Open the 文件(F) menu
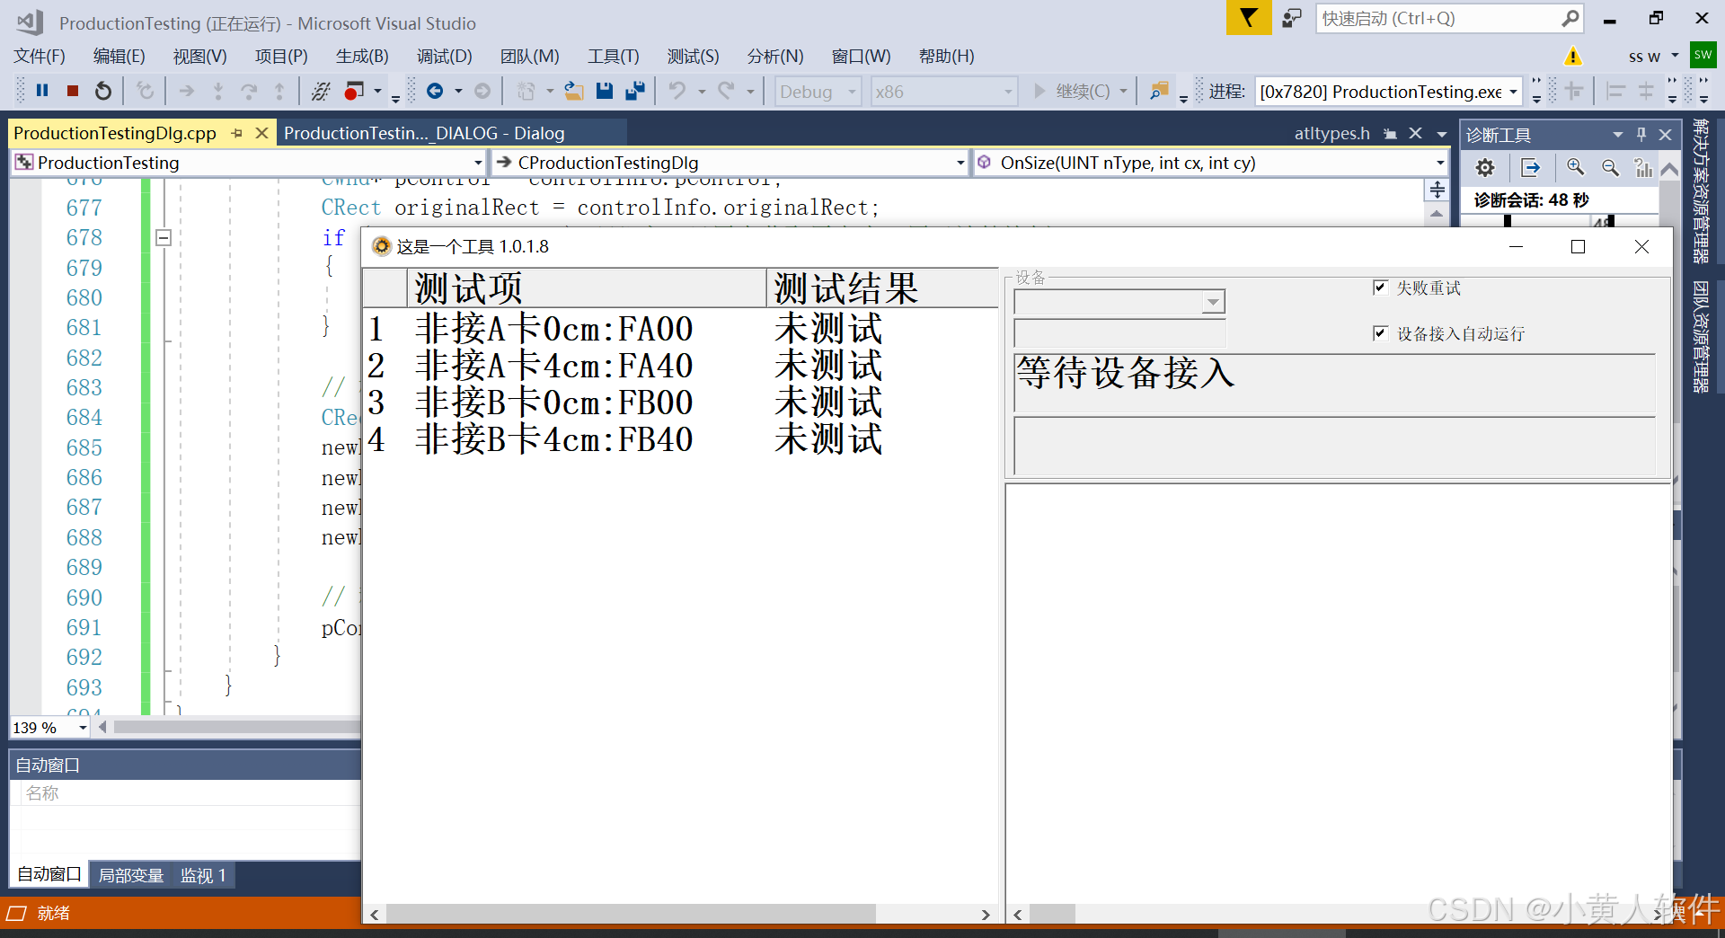 [40, 57]
